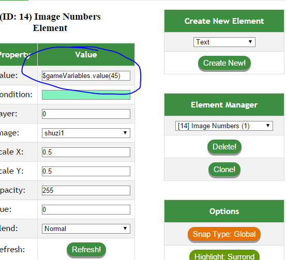The width and height of the screenshot is (286, 260).
Task: Click the Options header
Action: (x=224, y=211)
